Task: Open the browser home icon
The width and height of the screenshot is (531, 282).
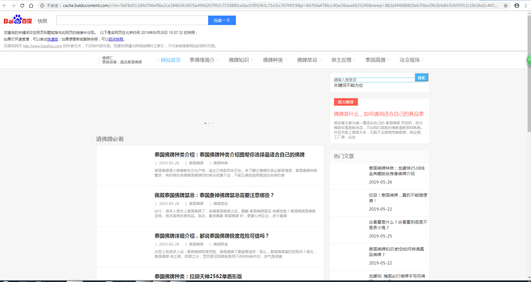Action: pos(31,6)
